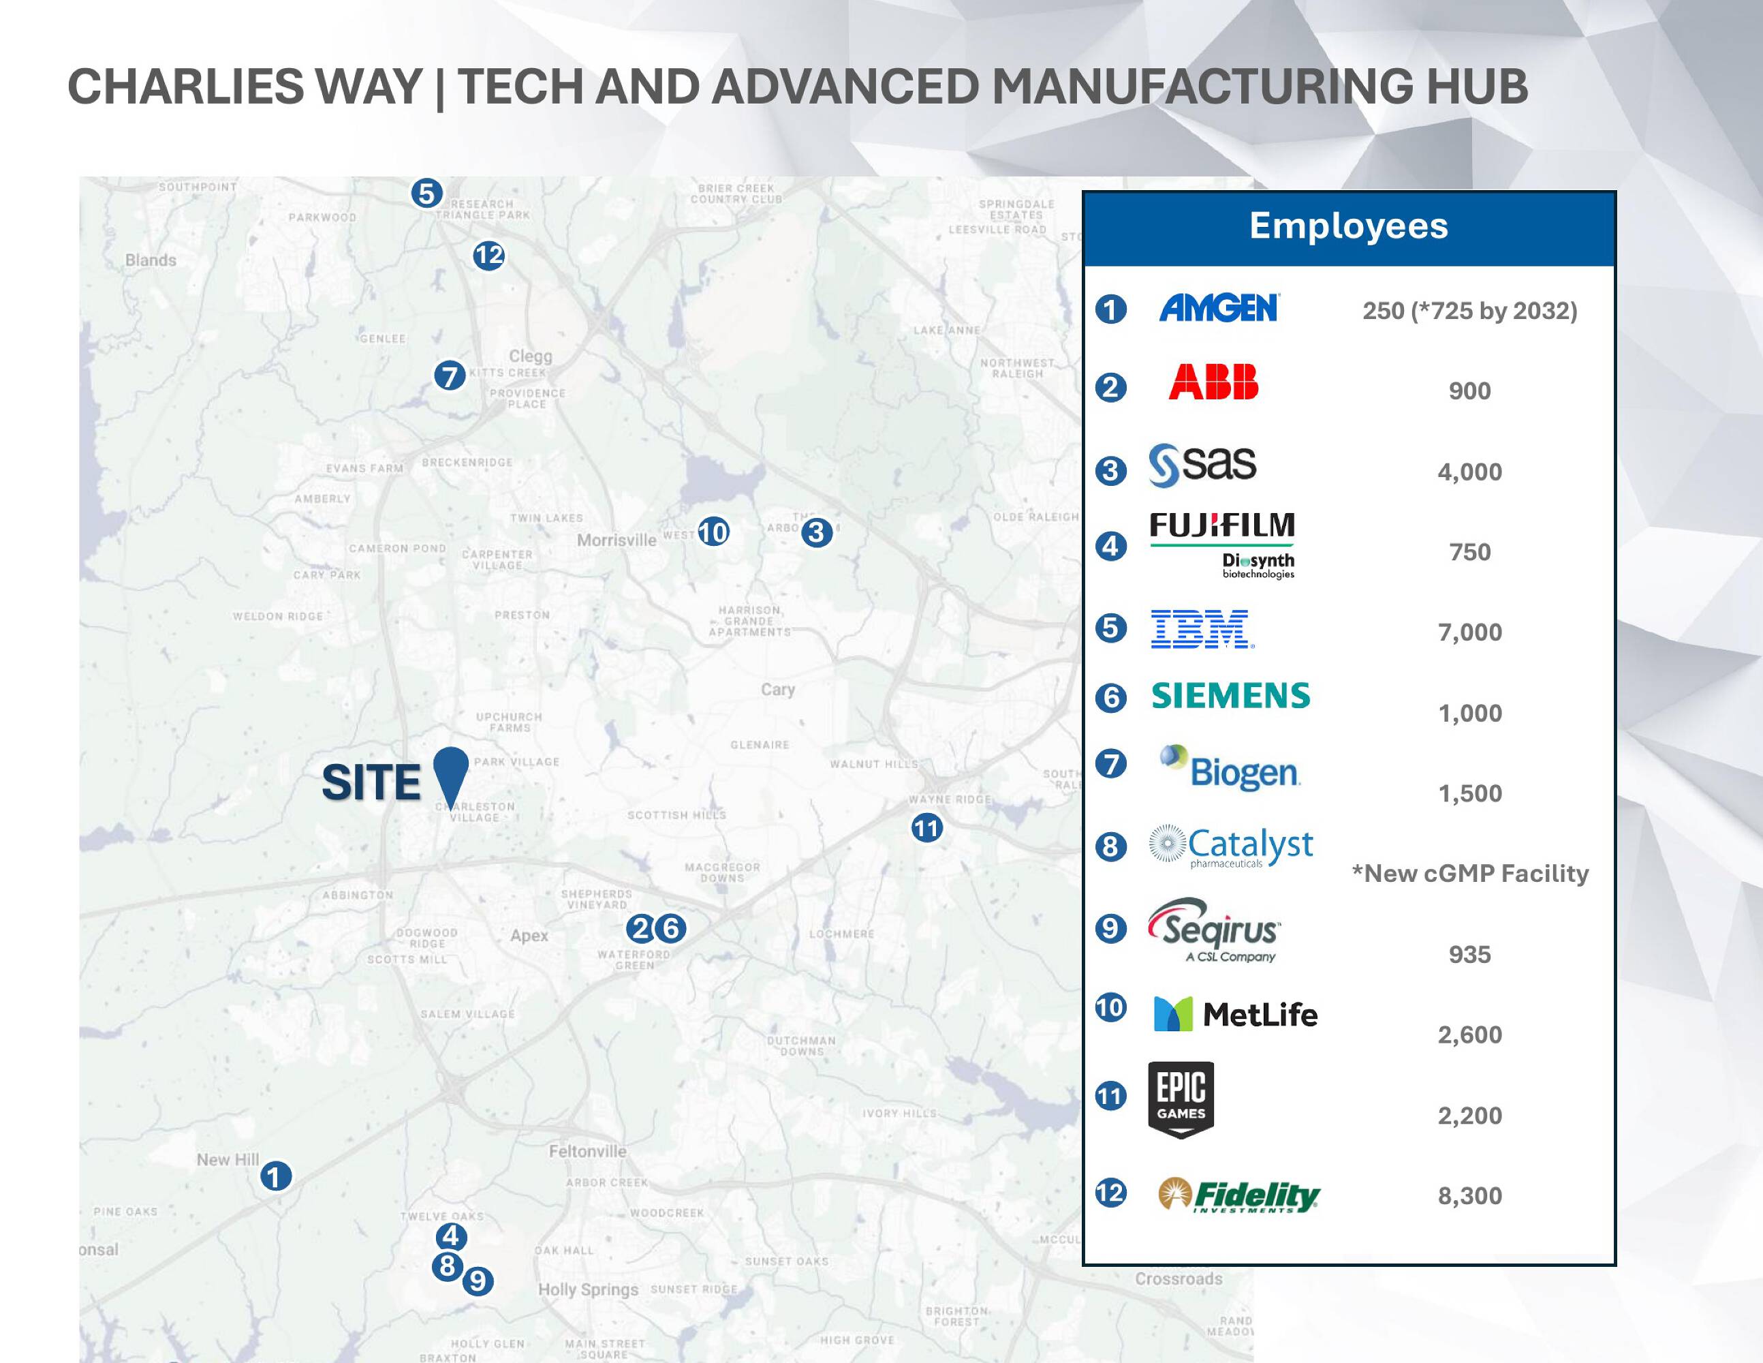
Task: Click the ABB employee count '900'
Action: (x=1470, y=390)
